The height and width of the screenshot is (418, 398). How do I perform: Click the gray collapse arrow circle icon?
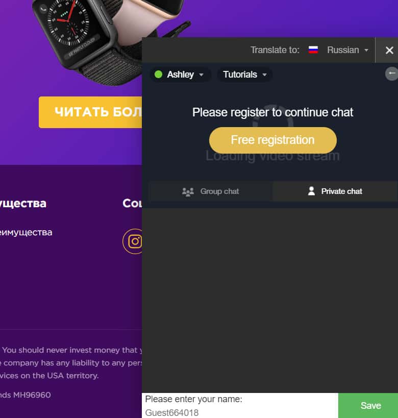point(391,74)
